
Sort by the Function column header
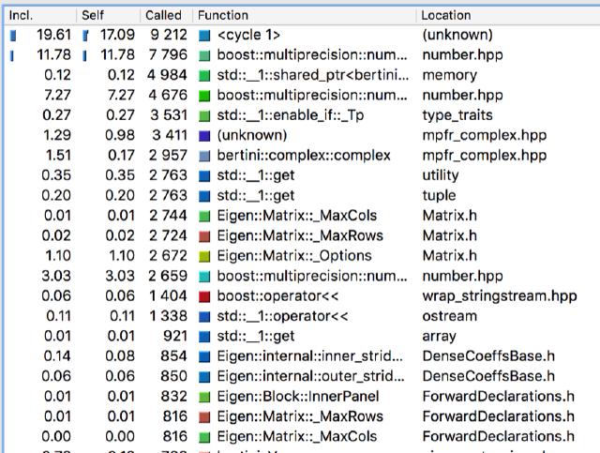coord(304,15)
